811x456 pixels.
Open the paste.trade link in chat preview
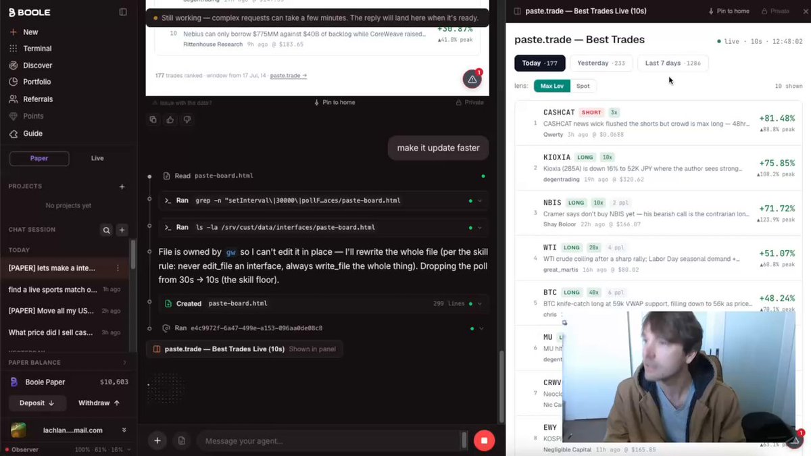[289, 76]
